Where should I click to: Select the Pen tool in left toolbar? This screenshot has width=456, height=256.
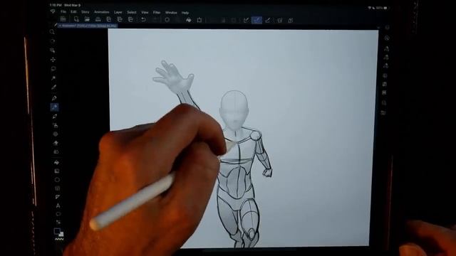click(54, 98)
